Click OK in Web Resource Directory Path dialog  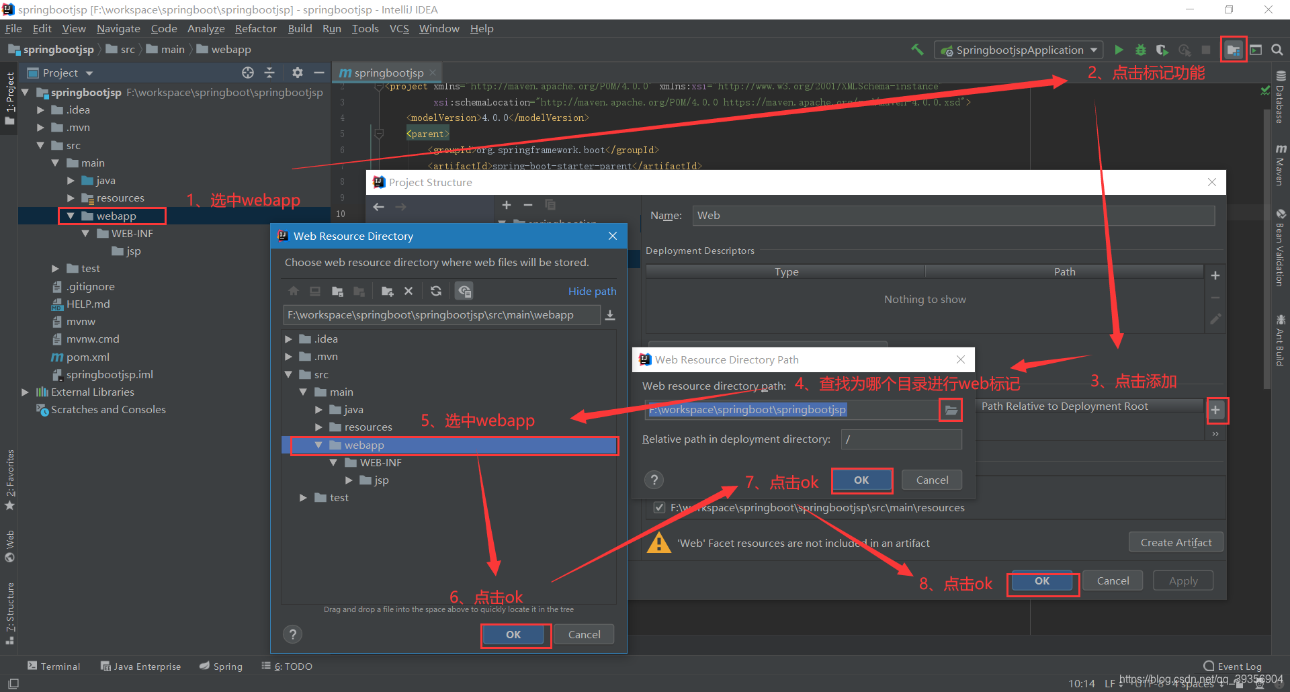[x=862, y=480]
